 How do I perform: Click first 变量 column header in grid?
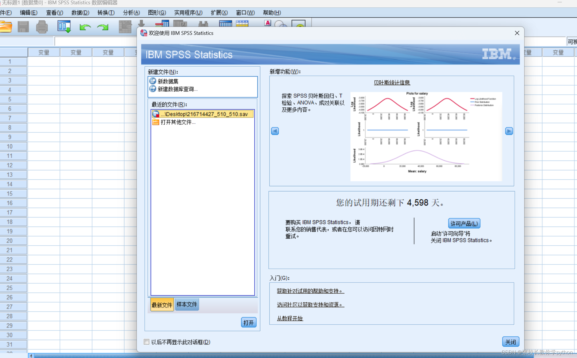[x=44, y=52]
